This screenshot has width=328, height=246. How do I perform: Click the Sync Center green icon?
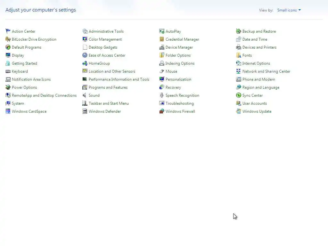coord(238,95)
